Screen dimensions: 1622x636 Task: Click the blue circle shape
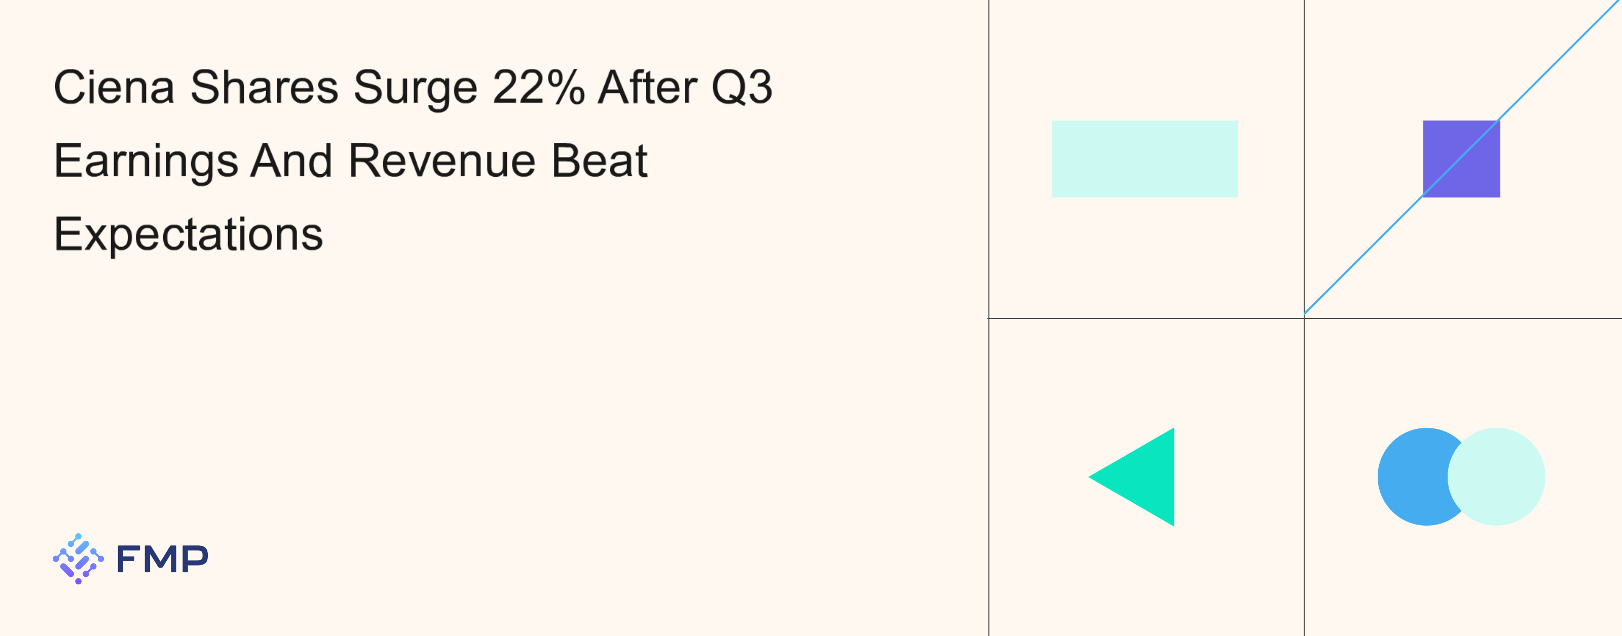click(1411, 477)
